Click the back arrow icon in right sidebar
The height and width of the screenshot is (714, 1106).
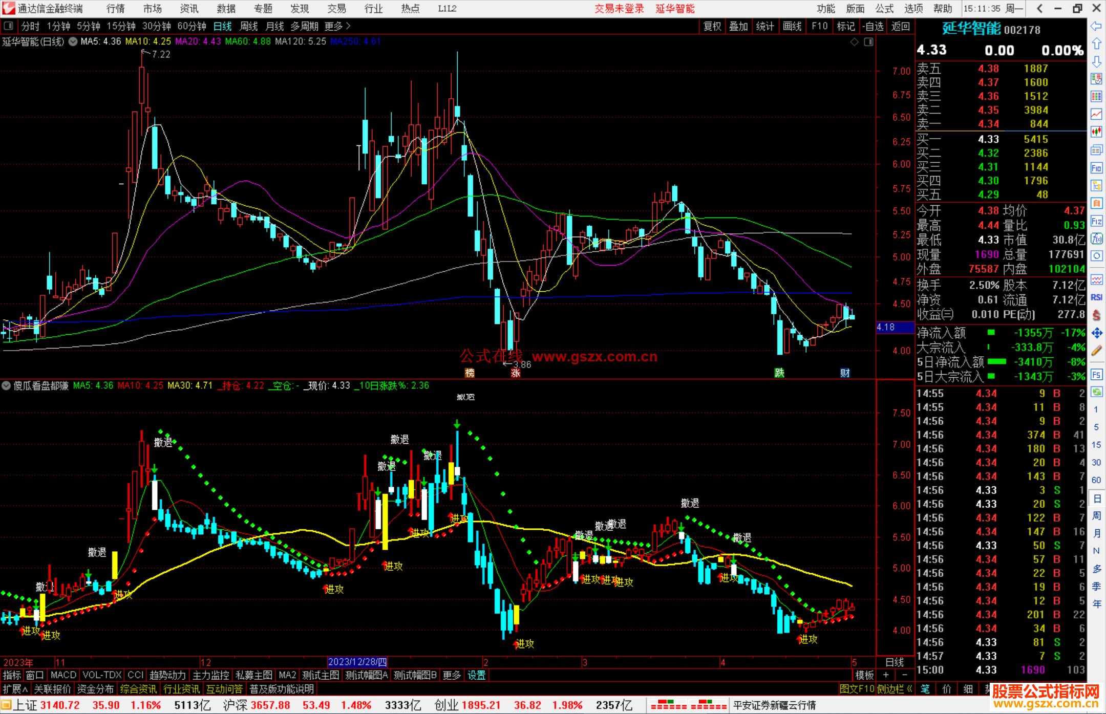coord(1096,26)
